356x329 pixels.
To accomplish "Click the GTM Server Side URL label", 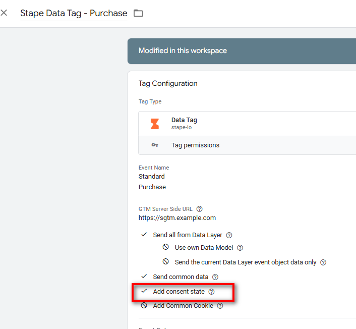I will pyautogui.click(x=165, y=209).
